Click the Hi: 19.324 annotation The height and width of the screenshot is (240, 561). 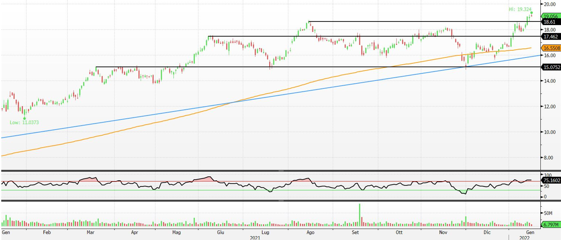[x=520, y=9]
